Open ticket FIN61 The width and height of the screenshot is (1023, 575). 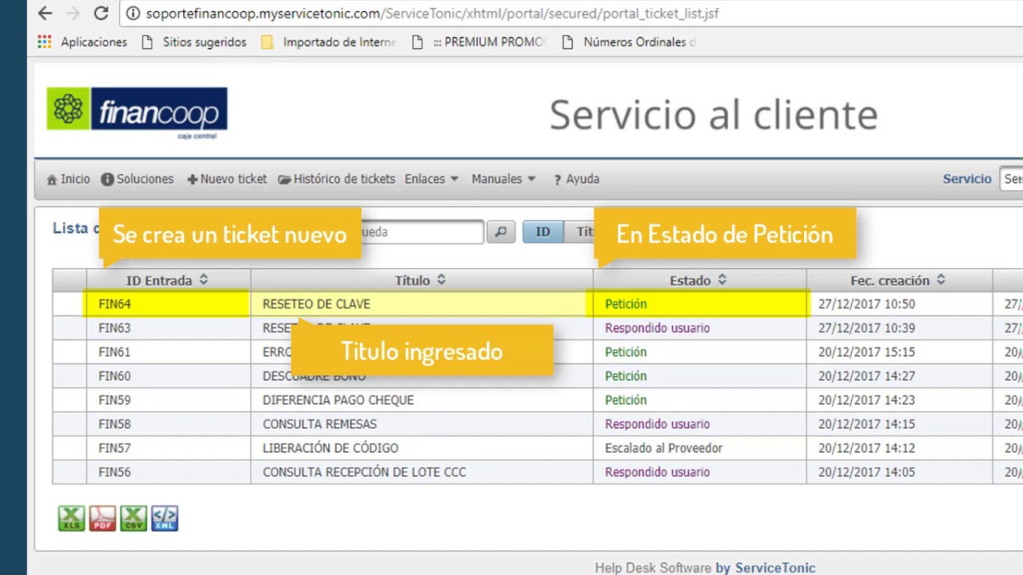tap(114, 352)
